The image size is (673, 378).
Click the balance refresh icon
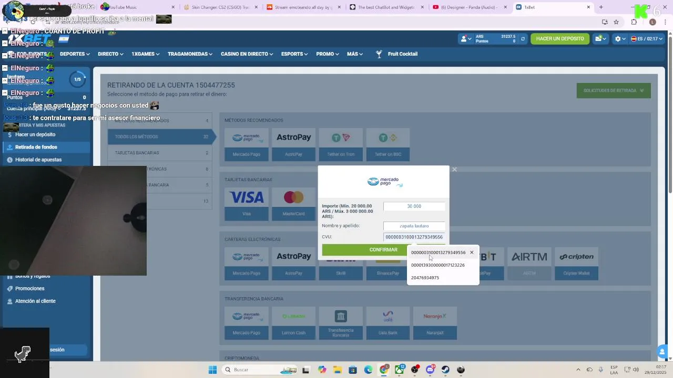click(x=523, y=39)
